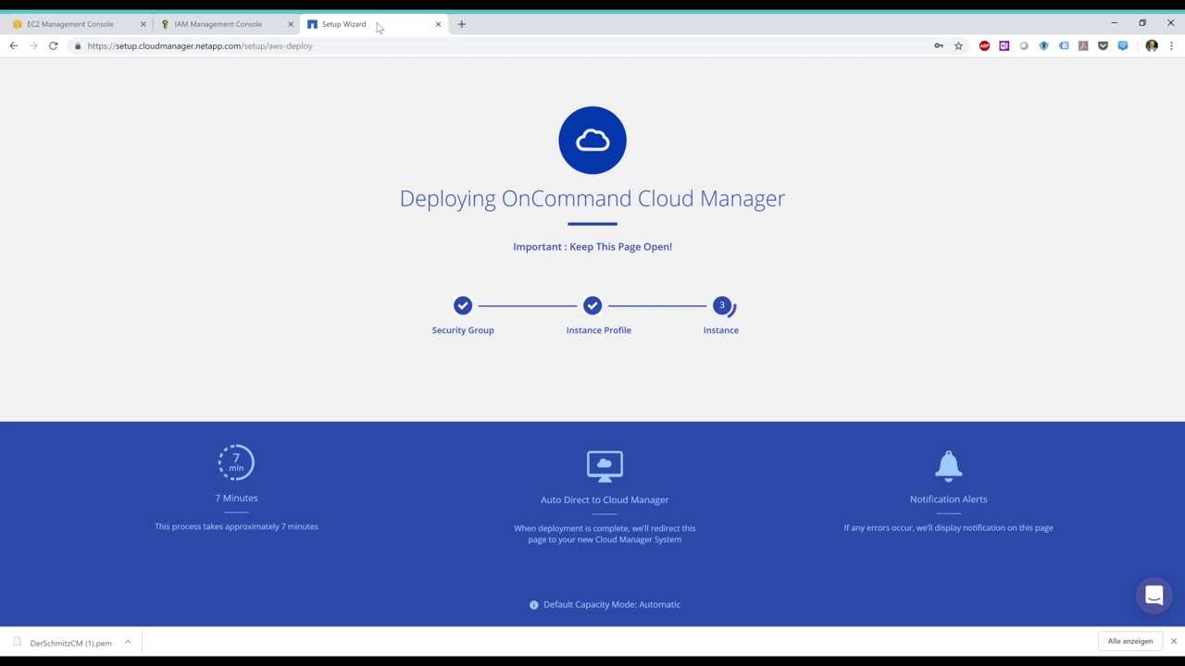Screen dimensions: 1185x666
Task: Click the site lock icon in address bar
Action: pyautogui.click(x=78, y=46)
